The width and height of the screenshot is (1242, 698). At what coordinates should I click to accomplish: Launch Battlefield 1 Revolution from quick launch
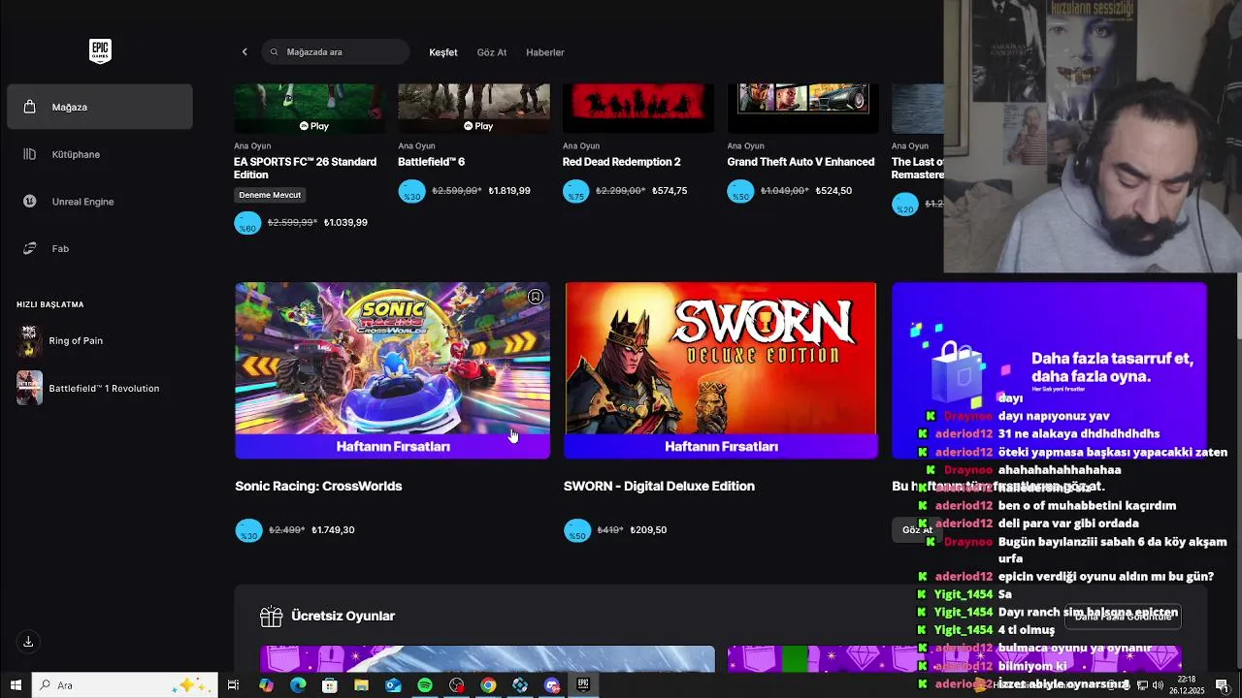pyautogui.click(x=104, y=389)
